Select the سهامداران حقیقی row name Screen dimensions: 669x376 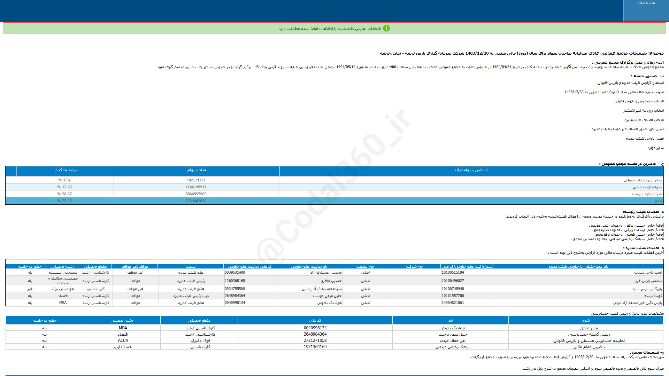point(647,187)
